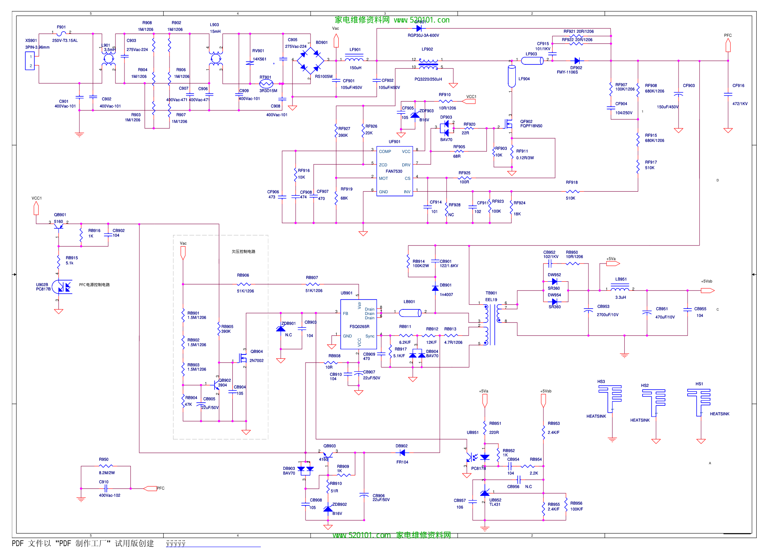Click the QB904 2N7002 transistor symbol
This screenshot has width=784, height=554.
click(x=242, y=358)
